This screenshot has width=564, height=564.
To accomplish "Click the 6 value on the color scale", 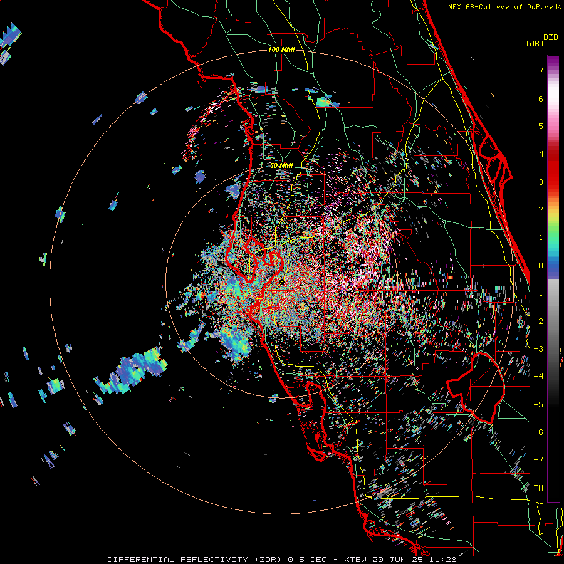I will click(x=541, y=98).
